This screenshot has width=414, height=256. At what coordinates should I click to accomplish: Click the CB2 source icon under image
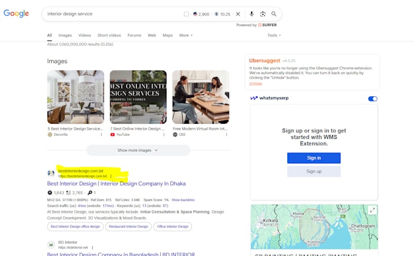click(x=175, y=135)
